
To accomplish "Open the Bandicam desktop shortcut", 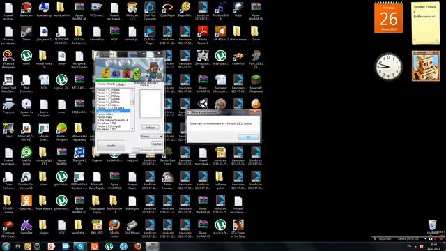I will (x=26, y=10).
